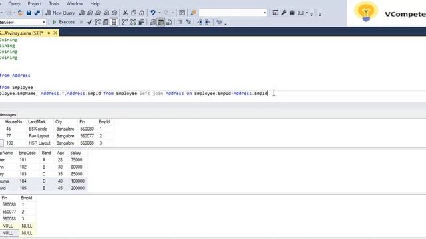
Task: Select the 'Rao Layout' cell
Action: click(39, 136)
